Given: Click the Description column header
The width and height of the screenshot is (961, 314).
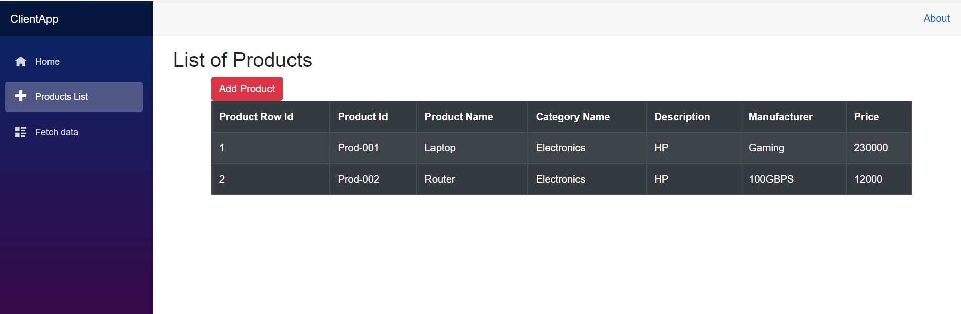Looking at the screenshot, I should [x=682, y=116].
